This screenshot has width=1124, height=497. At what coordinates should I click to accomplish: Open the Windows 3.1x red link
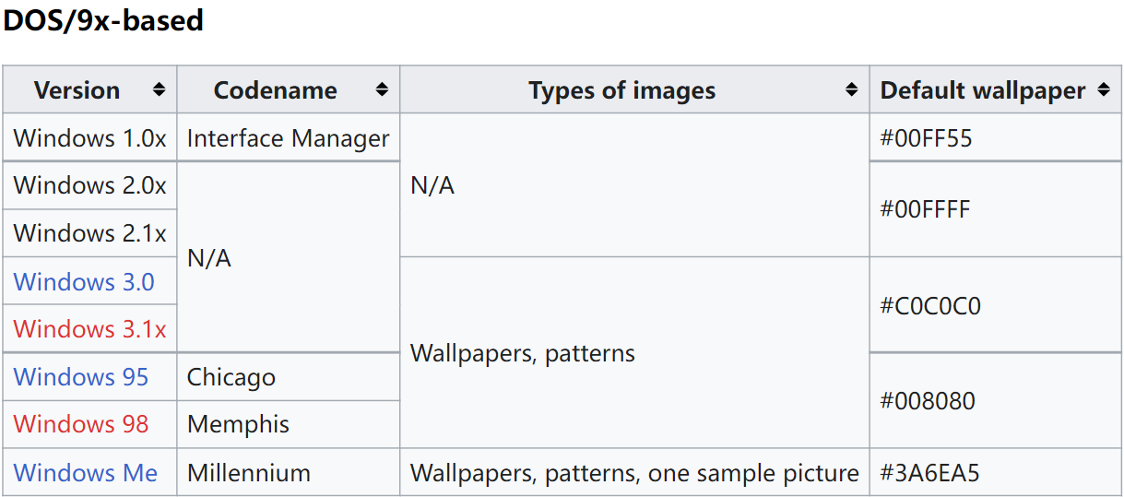click(x=89, y=329)
